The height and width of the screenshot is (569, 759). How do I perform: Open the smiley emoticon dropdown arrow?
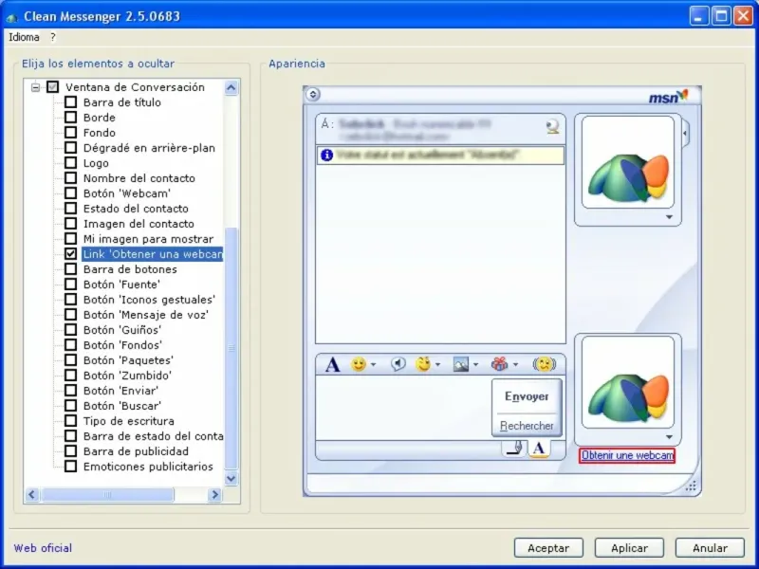(x=373, y=365)
